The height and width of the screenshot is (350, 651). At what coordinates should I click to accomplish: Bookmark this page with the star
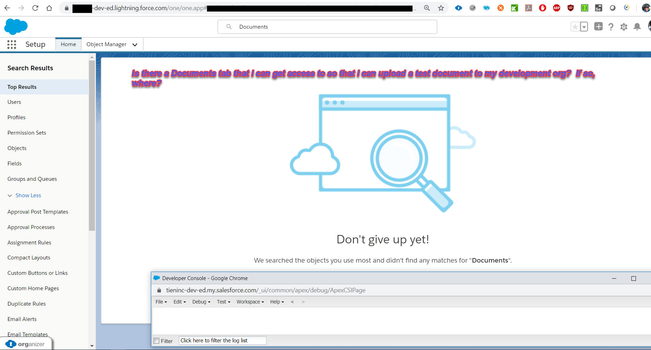441,8
